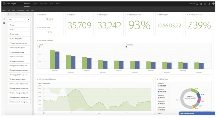
Task: Select the Internal Promotion Clickthrough metric
Action: point(19,70)
